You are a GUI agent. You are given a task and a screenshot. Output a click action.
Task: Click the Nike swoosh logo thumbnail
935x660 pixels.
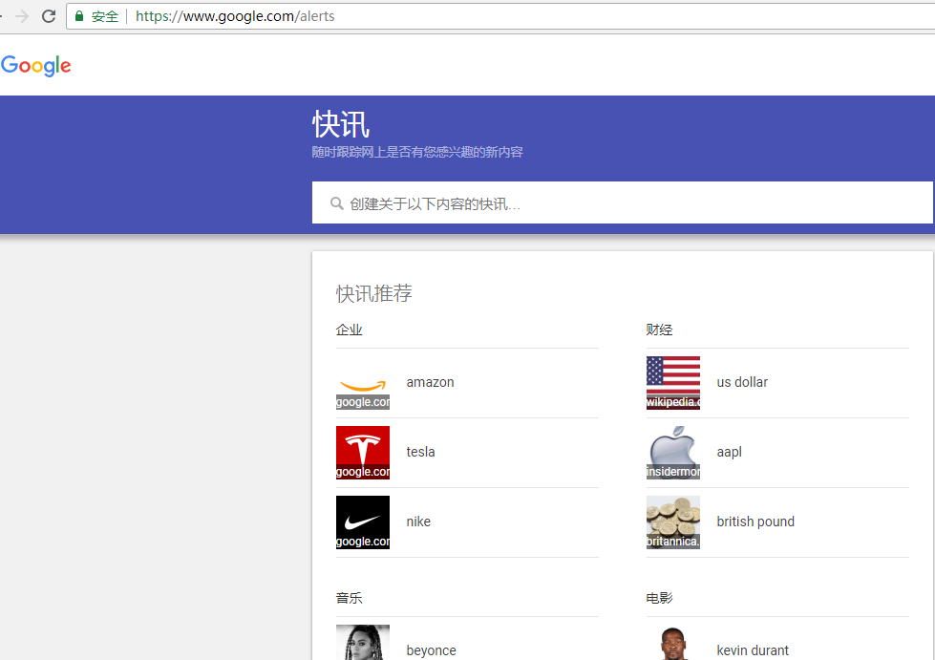pyautogui.click(x=362, y=522)
